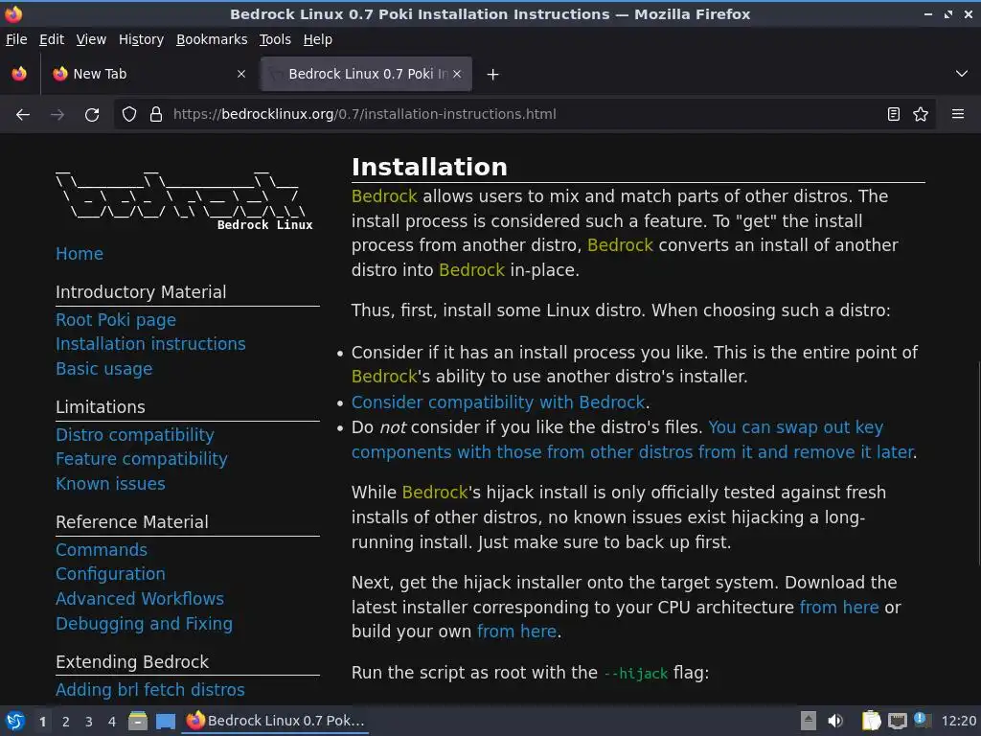Click the show desktop taskbar icon
981x736 pixels.
(166, 721)
